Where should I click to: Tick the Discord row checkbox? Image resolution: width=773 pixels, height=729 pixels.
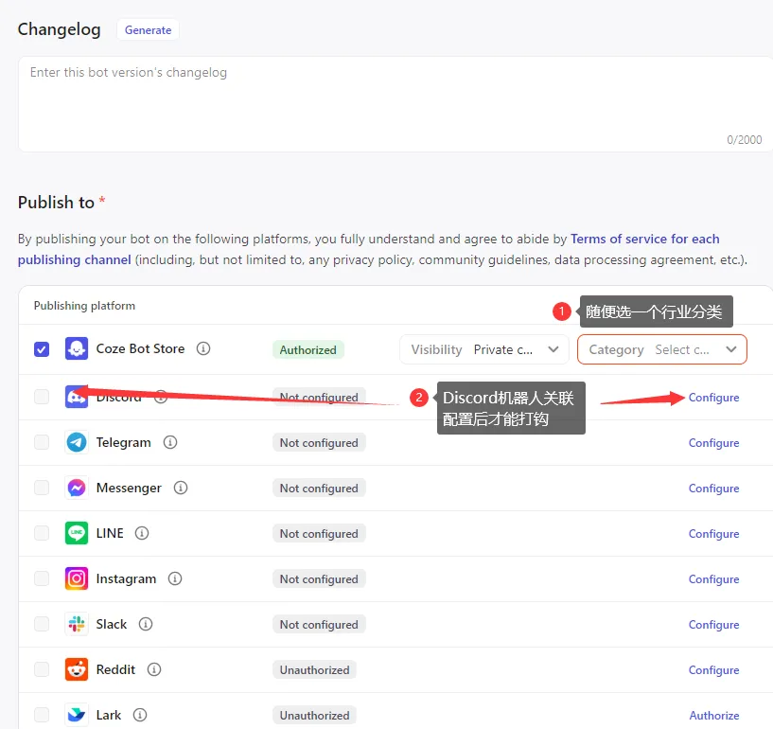(42, 397)
